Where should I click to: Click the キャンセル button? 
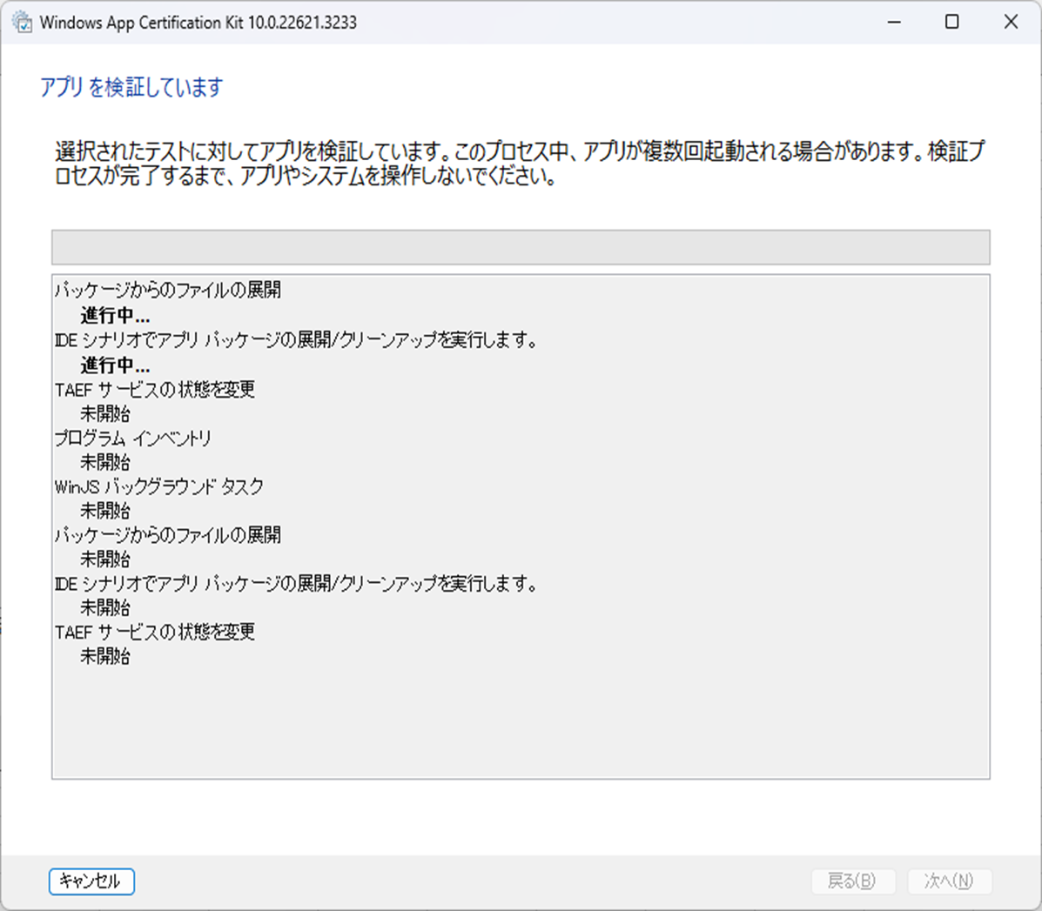coord(91,881)
